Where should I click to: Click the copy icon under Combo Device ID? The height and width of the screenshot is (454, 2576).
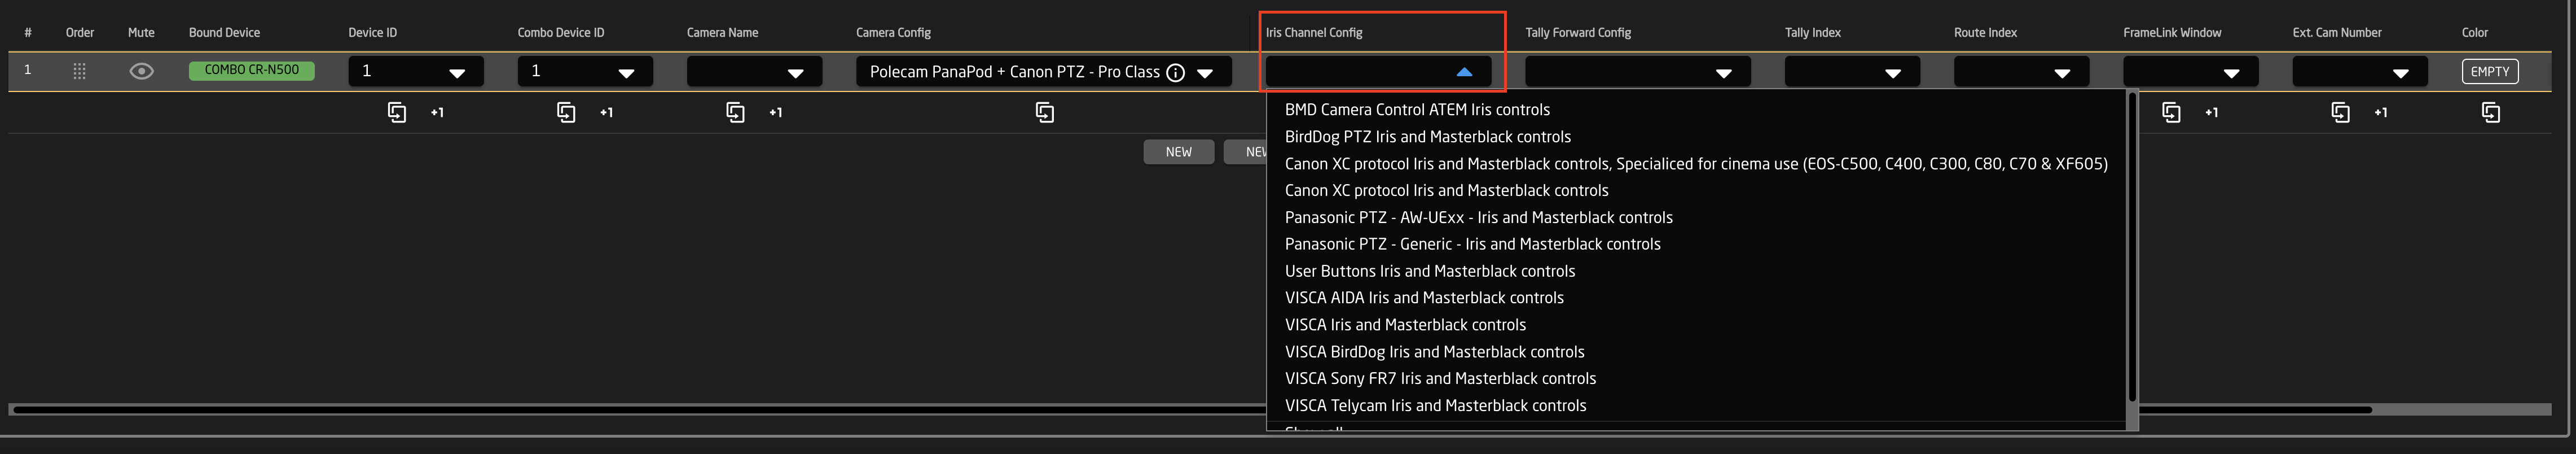(x=566, y=112)
